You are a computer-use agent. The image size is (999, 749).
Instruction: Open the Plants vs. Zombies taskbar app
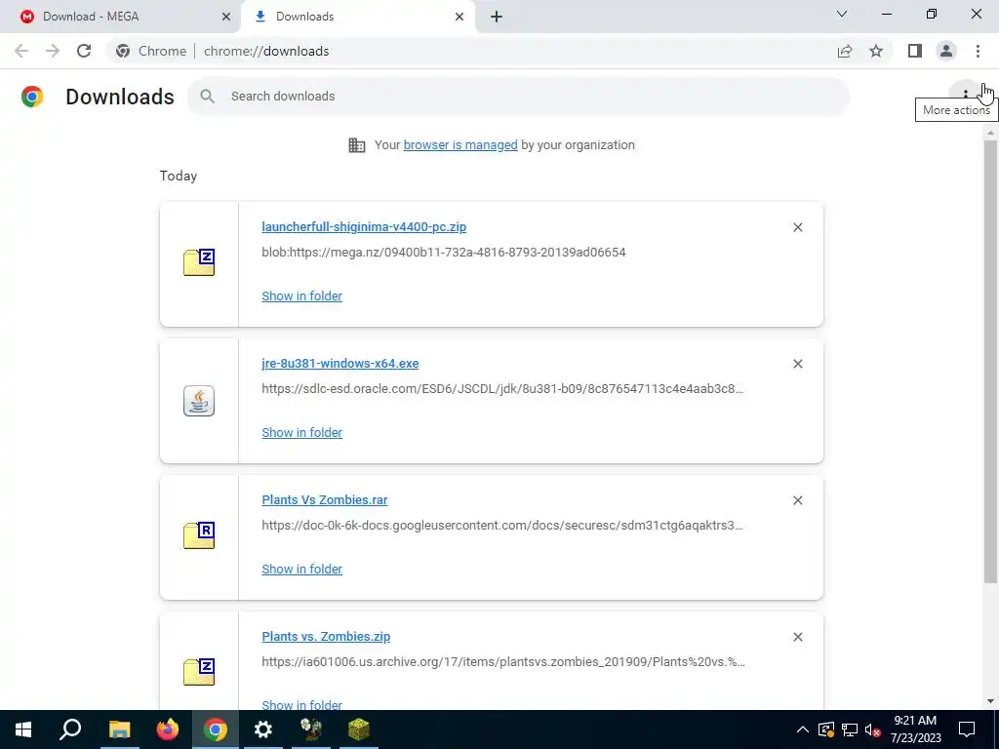(311, 729)
